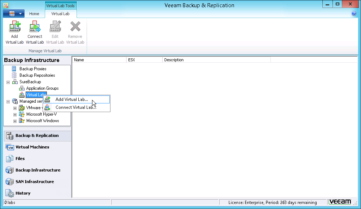
Task: Select the Virtual Lab ribbon tab
Action: tap(60, 14)
